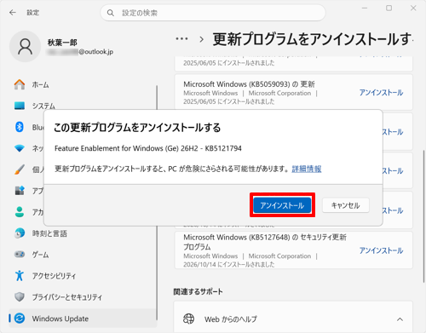Image resolution: width=426 pixels, height=333 pixels.
Task: Open the システム monitor icon
Action: point(20,106)
